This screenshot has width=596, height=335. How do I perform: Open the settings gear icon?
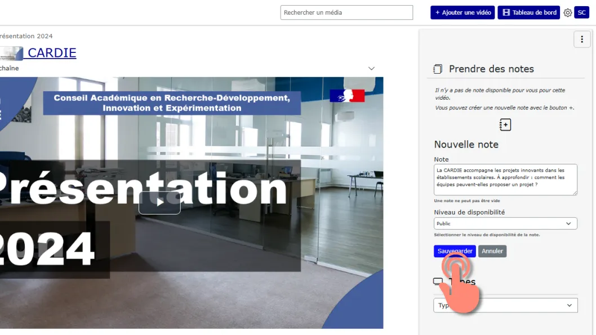(567, 12)
